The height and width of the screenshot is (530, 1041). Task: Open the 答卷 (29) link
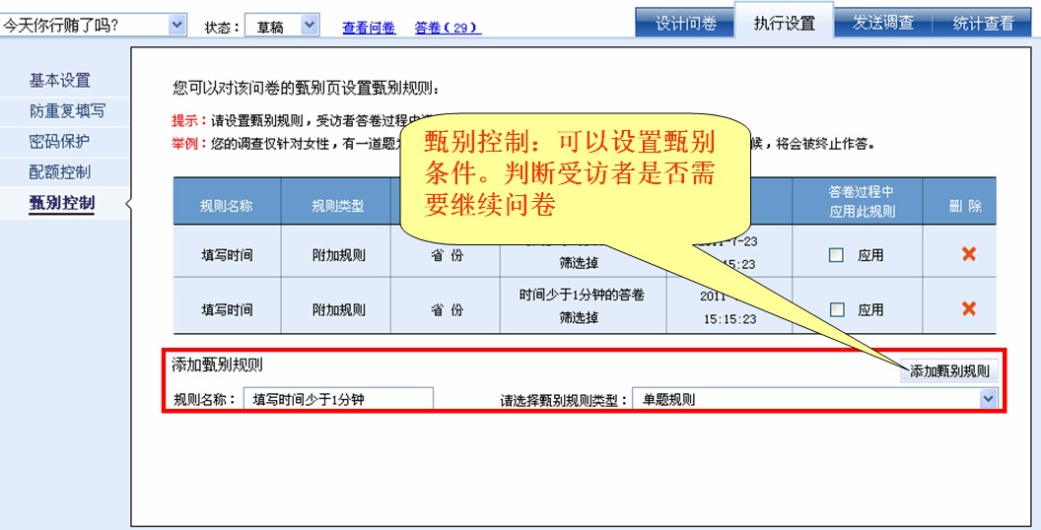click(448, 28)
